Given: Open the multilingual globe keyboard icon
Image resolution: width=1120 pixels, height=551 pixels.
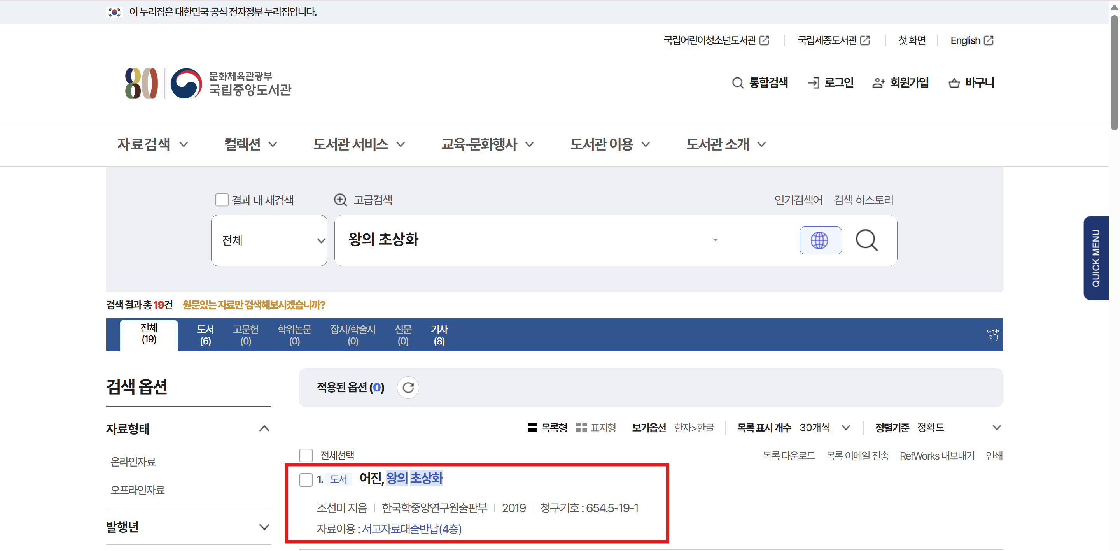Looking at the screenshot, I should pos(820,240).
